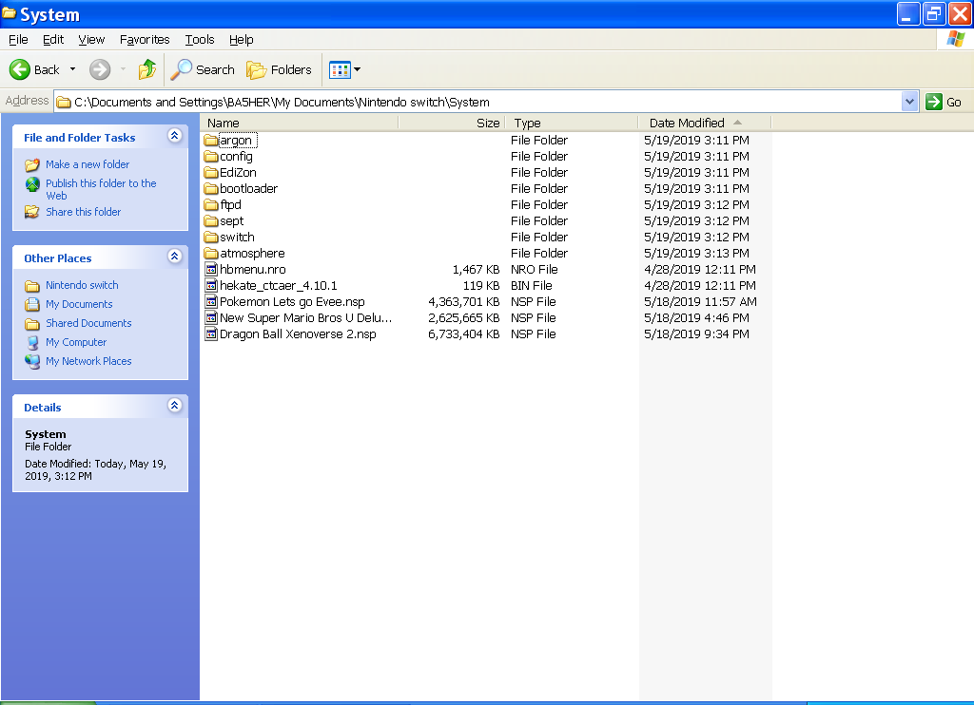Select the hekate_ctcaer_4.10.1 file icon
This screenshot has height=705, width=974.
[x=211, y=285]
